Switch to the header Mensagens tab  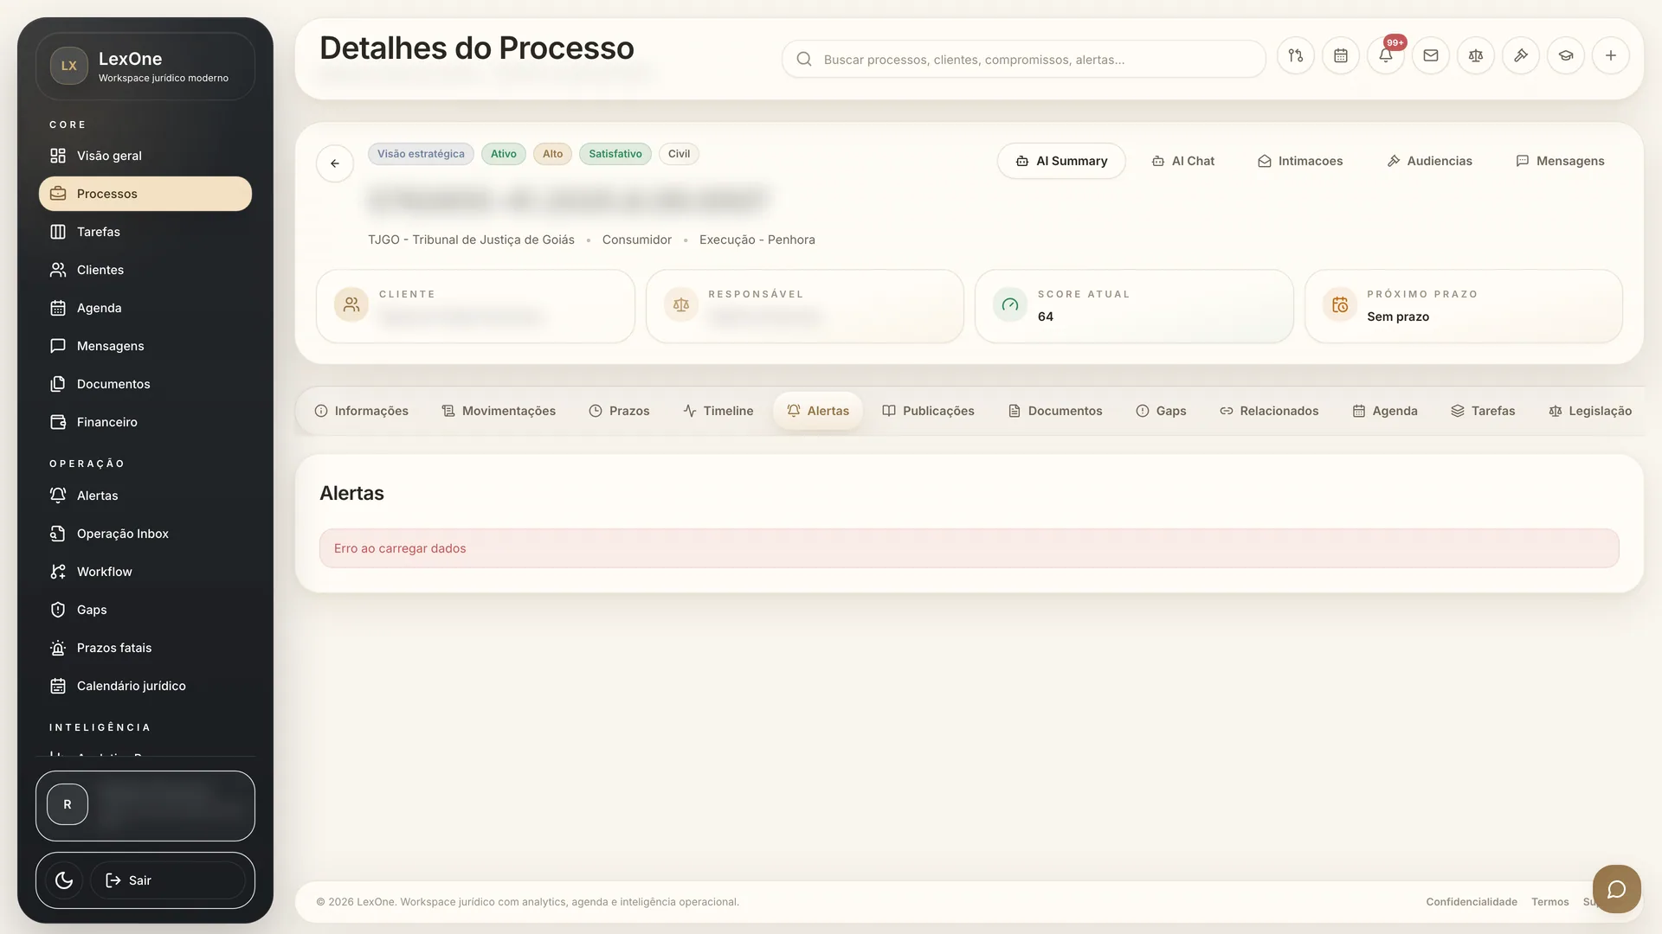pos(1560,161)
